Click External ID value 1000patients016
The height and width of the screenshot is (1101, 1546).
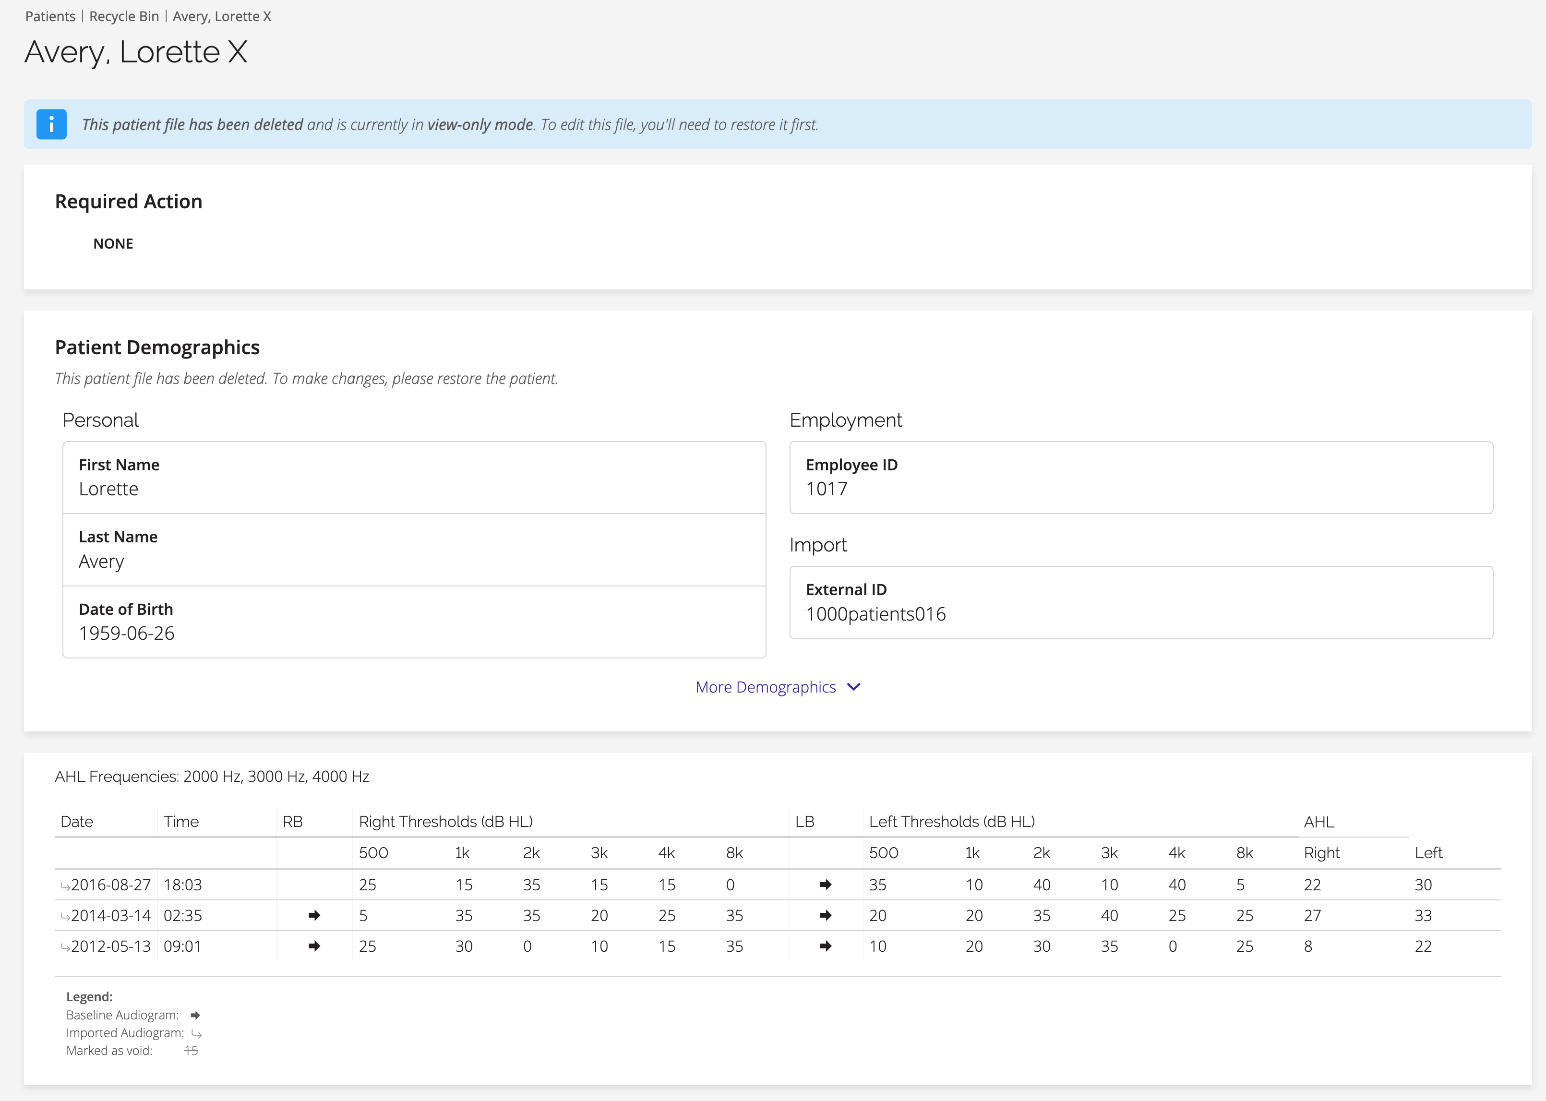pos(875,614)
